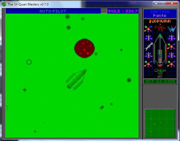Image resolution: width=180 pixels, height=141 pixels.
Task: Click the hollow ring object in hyperspace
Action: (x=29, y=62)
